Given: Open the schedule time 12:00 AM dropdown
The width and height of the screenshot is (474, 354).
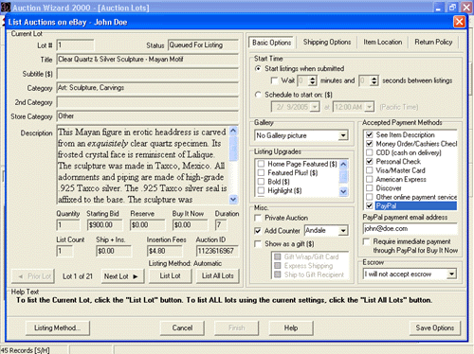Looking at the screenshot, I should click(369, 107).
